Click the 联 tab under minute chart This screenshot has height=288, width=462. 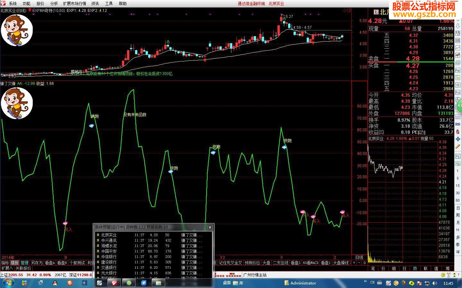coord(426,268)
